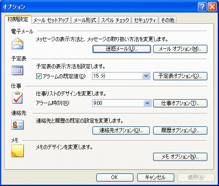Click the メモ section heading
This screenshot has height=186, width=219.
point(15,140)
